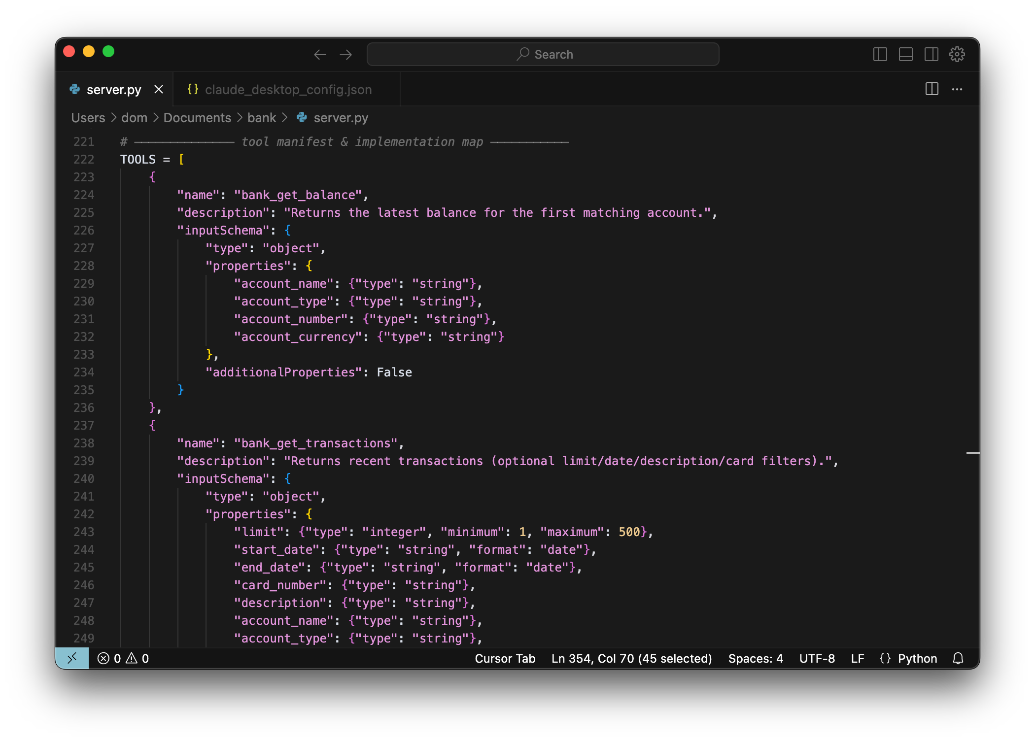
Task: Split the editor to the right
Action: (x=931, y=89)
